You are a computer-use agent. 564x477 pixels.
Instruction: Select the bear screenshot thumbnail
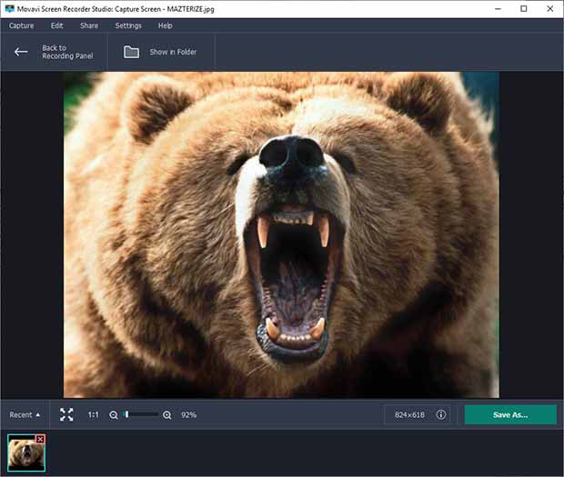[26, 452]
